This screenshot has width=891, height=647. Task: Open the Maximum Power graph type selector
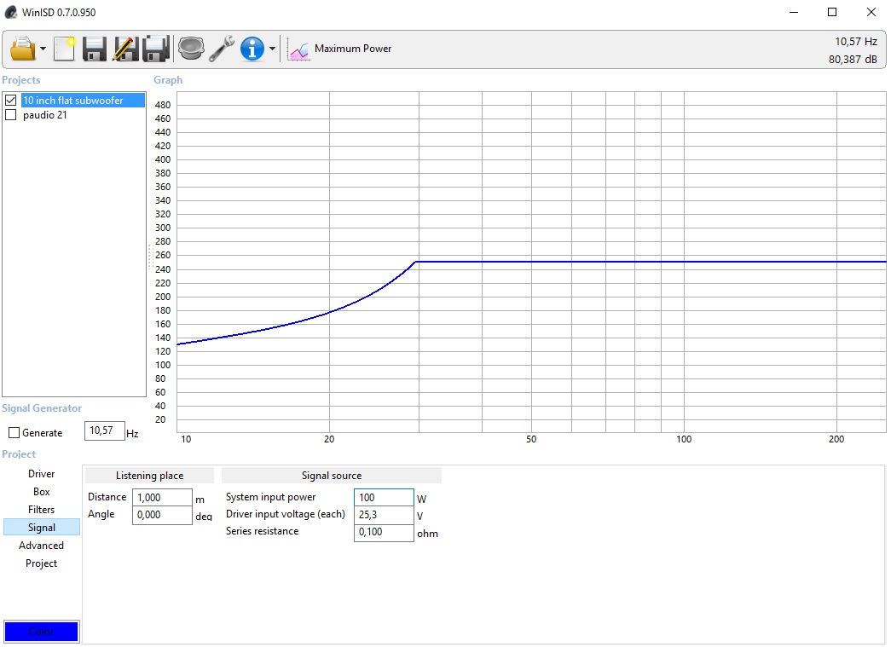341,49
